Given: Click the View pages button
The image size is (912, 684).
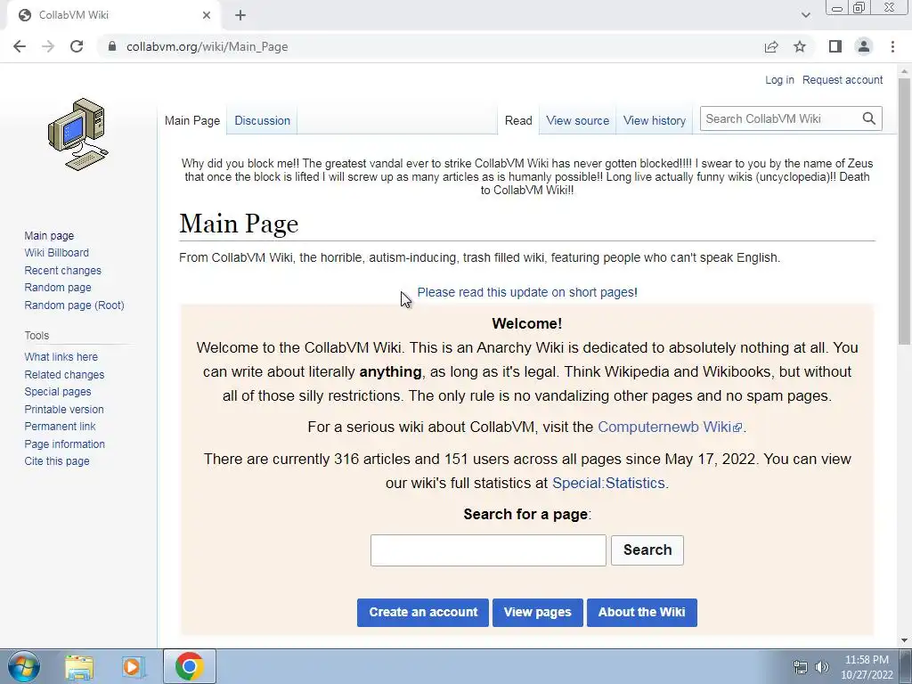Looking at the screenshot, I should tap(537, 613).
